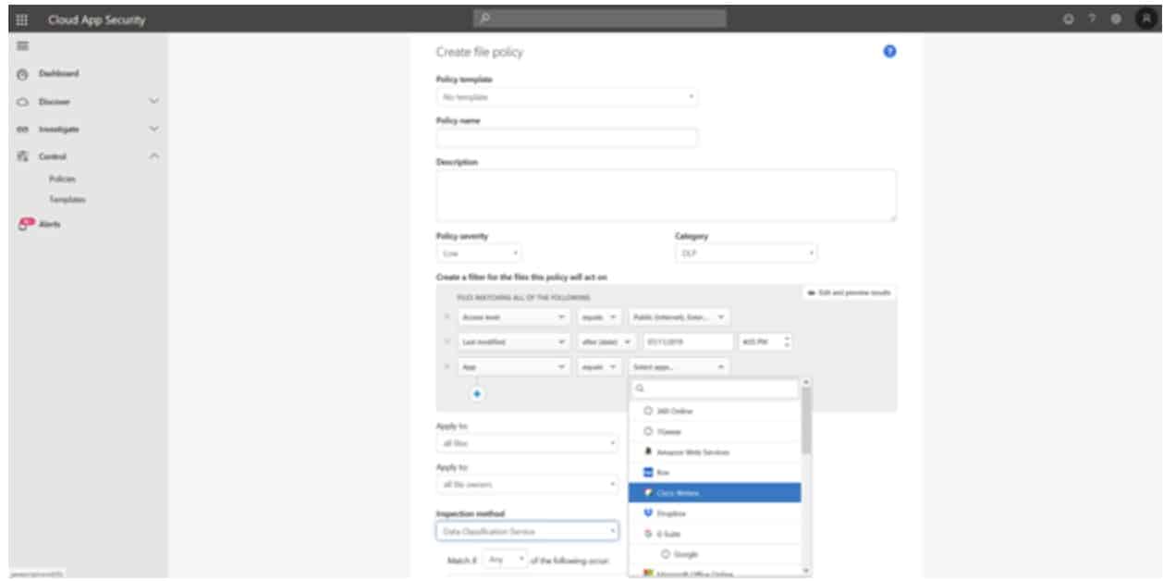The width and height of the screenshot is (1163, 581).
Task: Open the Policy template dropdown
Action: point(569,97)
